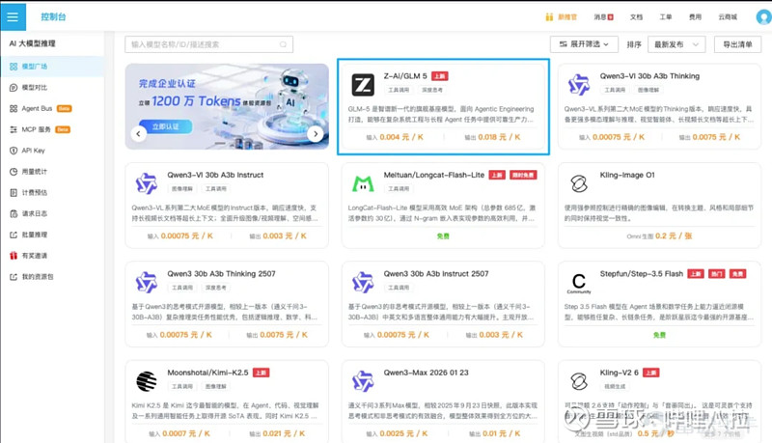Open 控制台 console link
Image resolution: width=772 pixels, height=443 pixels.
(x=53, y=16)
